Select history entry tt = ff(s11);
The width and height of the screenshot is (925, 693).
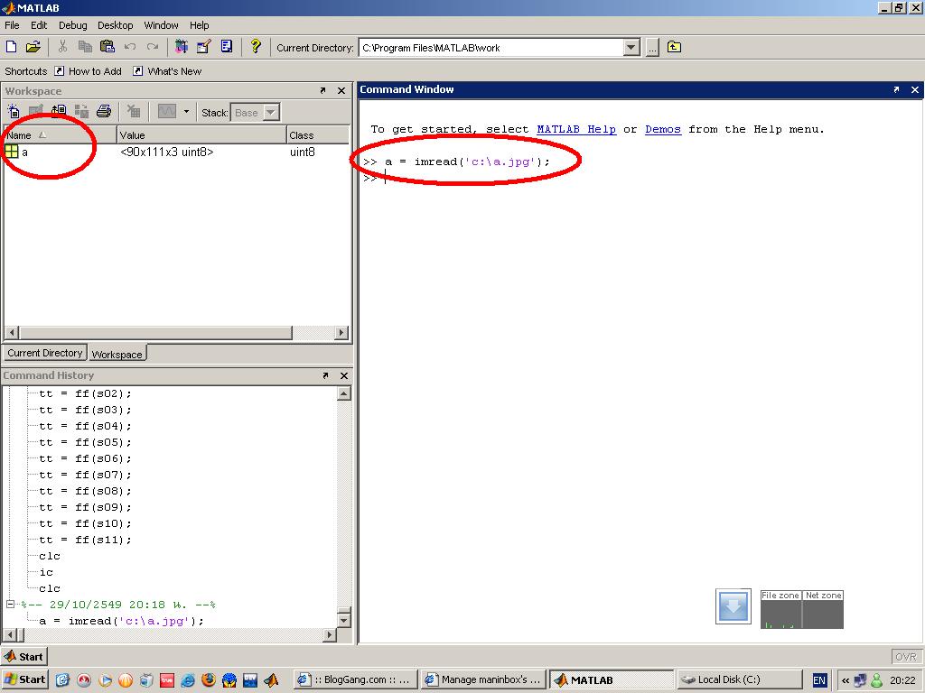(x=86, y=540)
